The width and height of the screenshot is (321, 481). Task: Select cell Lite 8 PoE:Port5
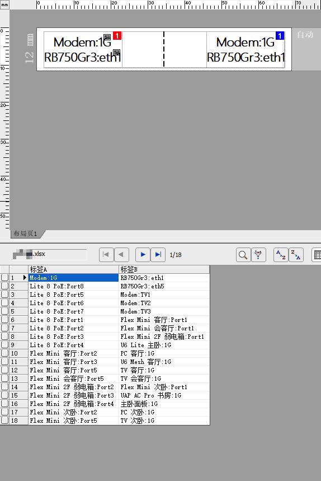coord(73,295)
